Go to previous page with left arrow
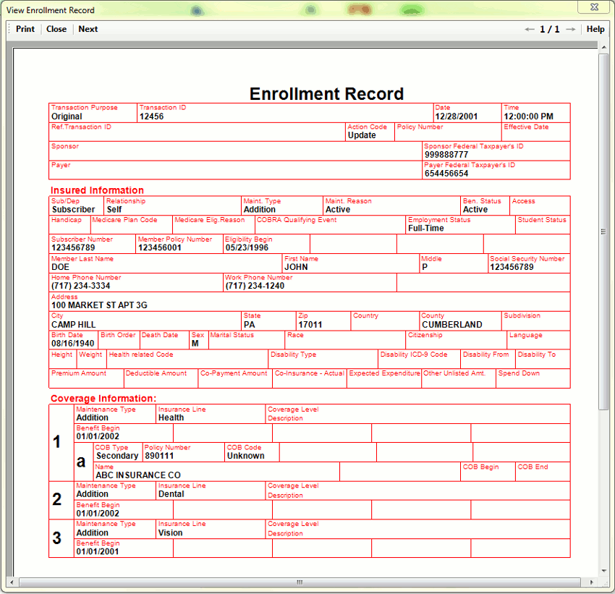 pyautogui.click(x=530, y=30)
